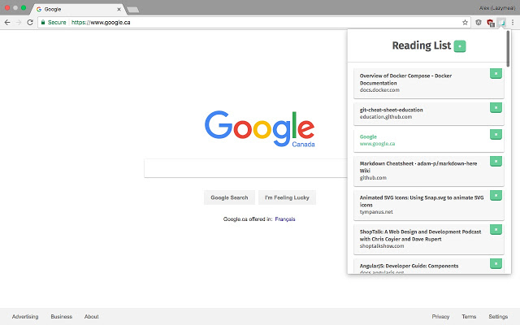The height and width of the screenshot is (325, 520).
Task: Open a new tab
Action: (x=133, y=10)
